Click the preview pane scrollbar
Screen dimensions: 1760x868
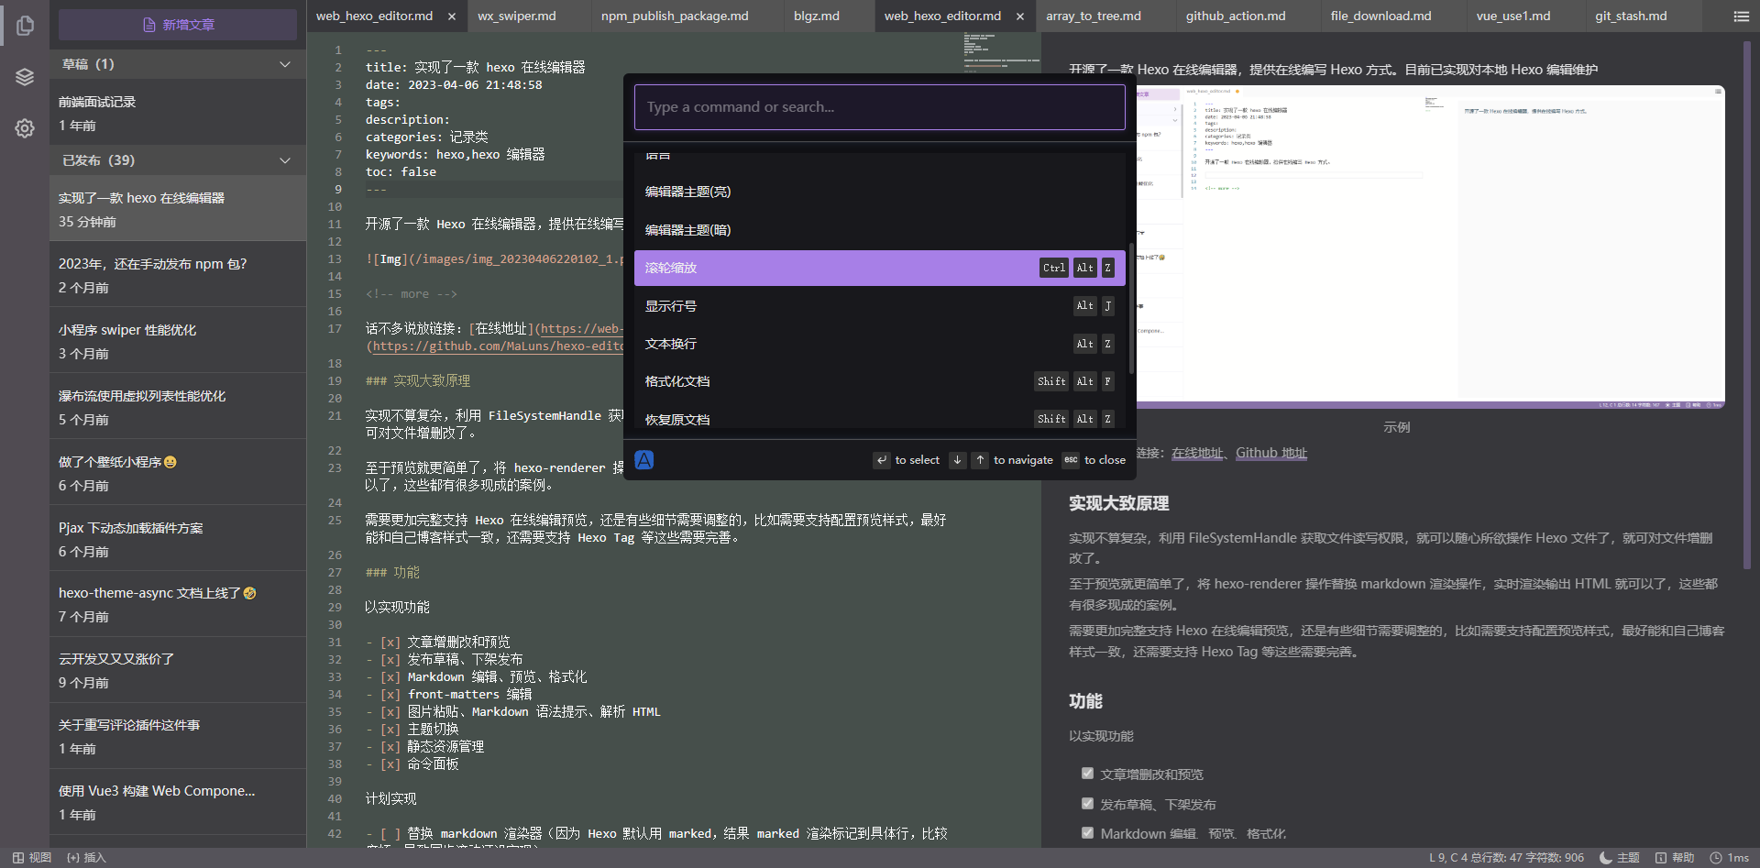point(1746,307)
